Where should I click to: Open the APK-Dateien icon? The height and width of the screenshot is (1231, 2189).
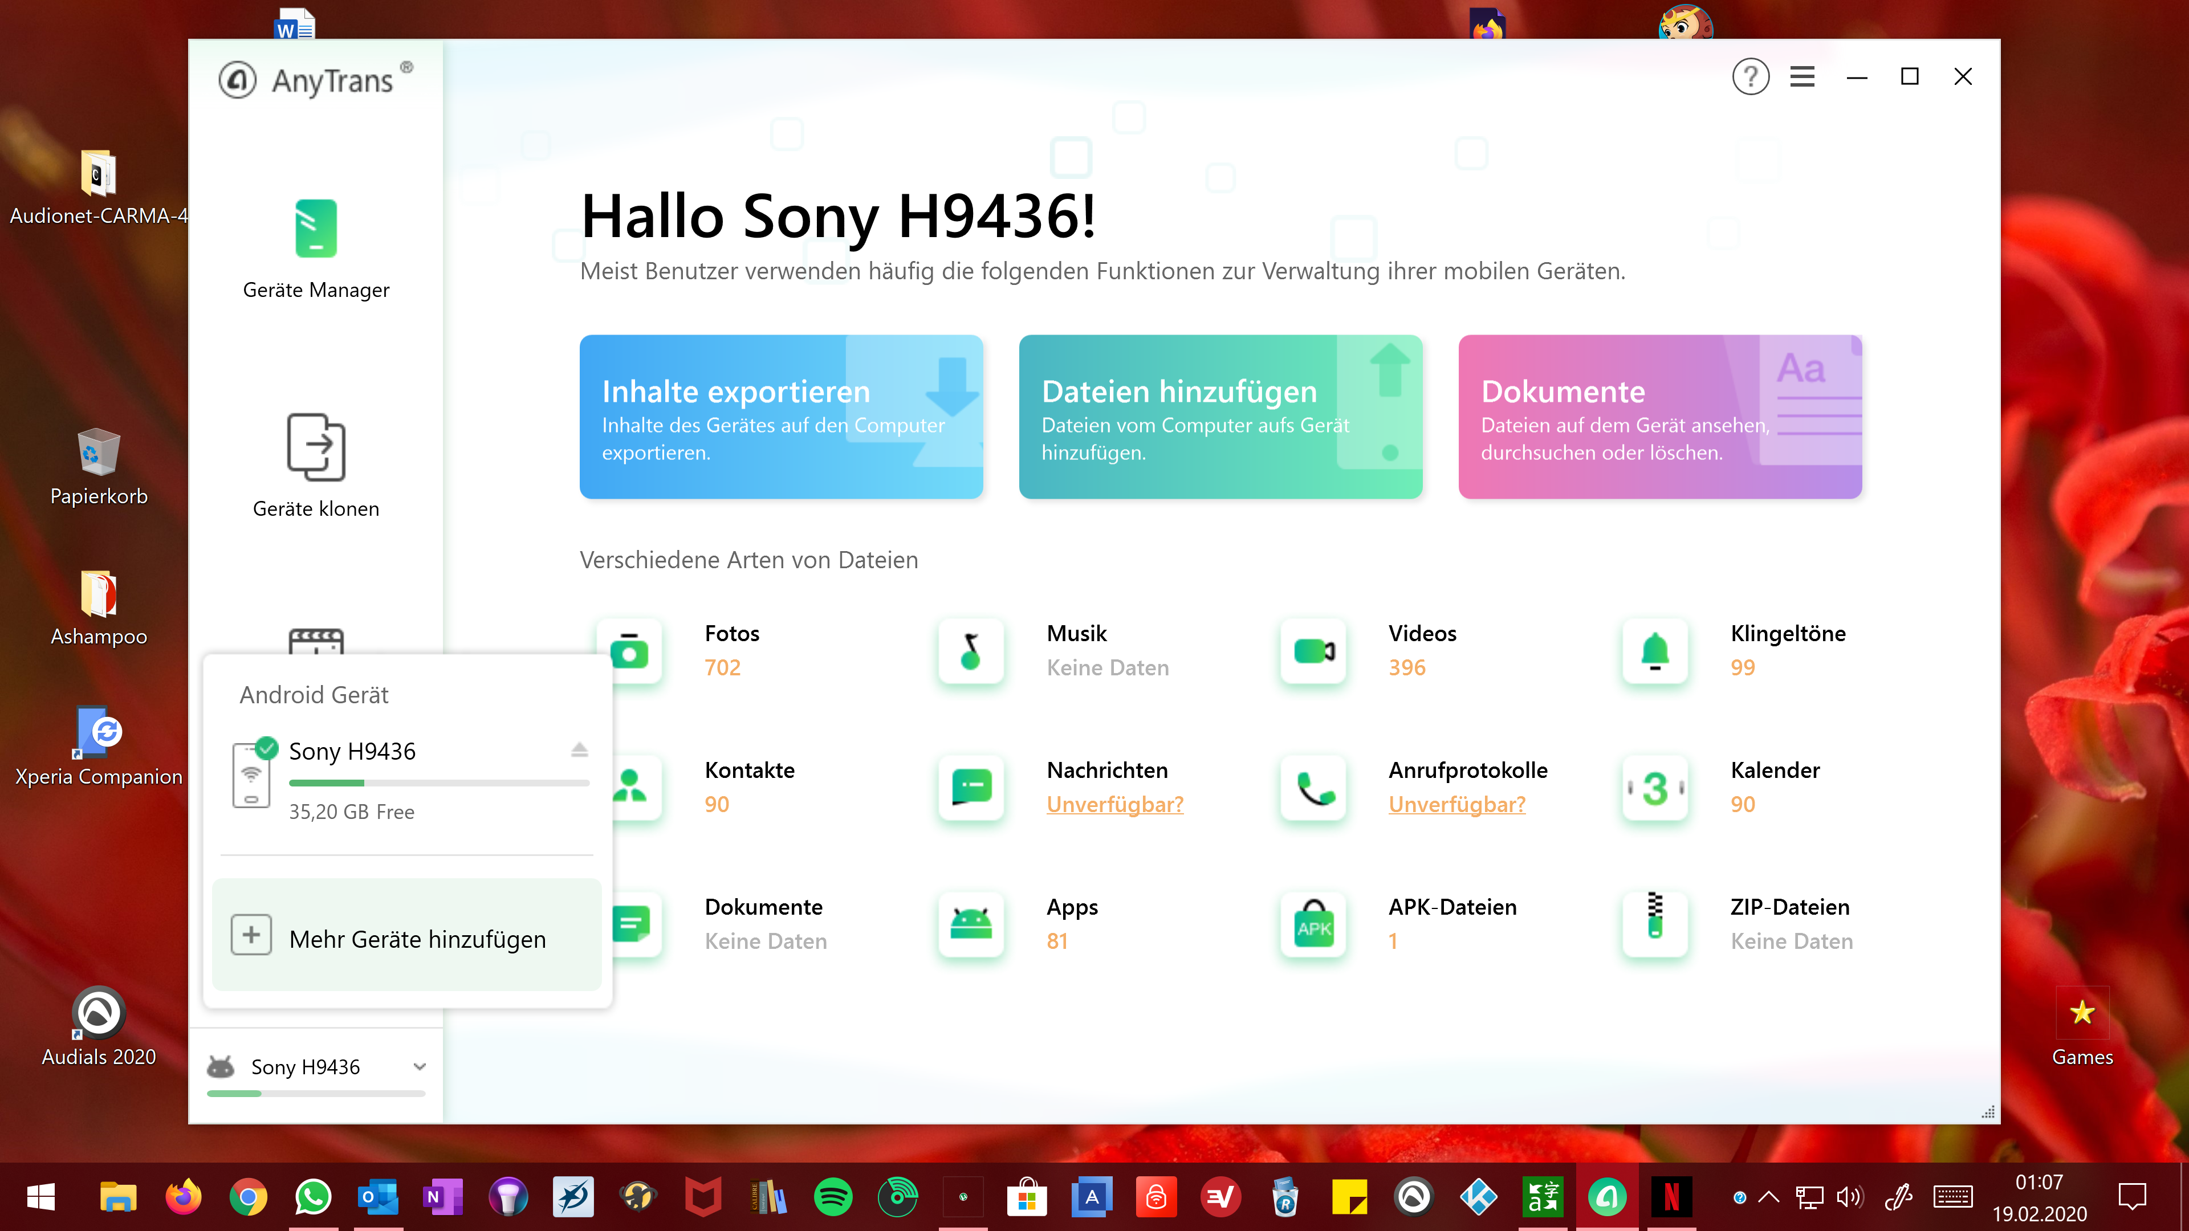tap(1314, 925)
